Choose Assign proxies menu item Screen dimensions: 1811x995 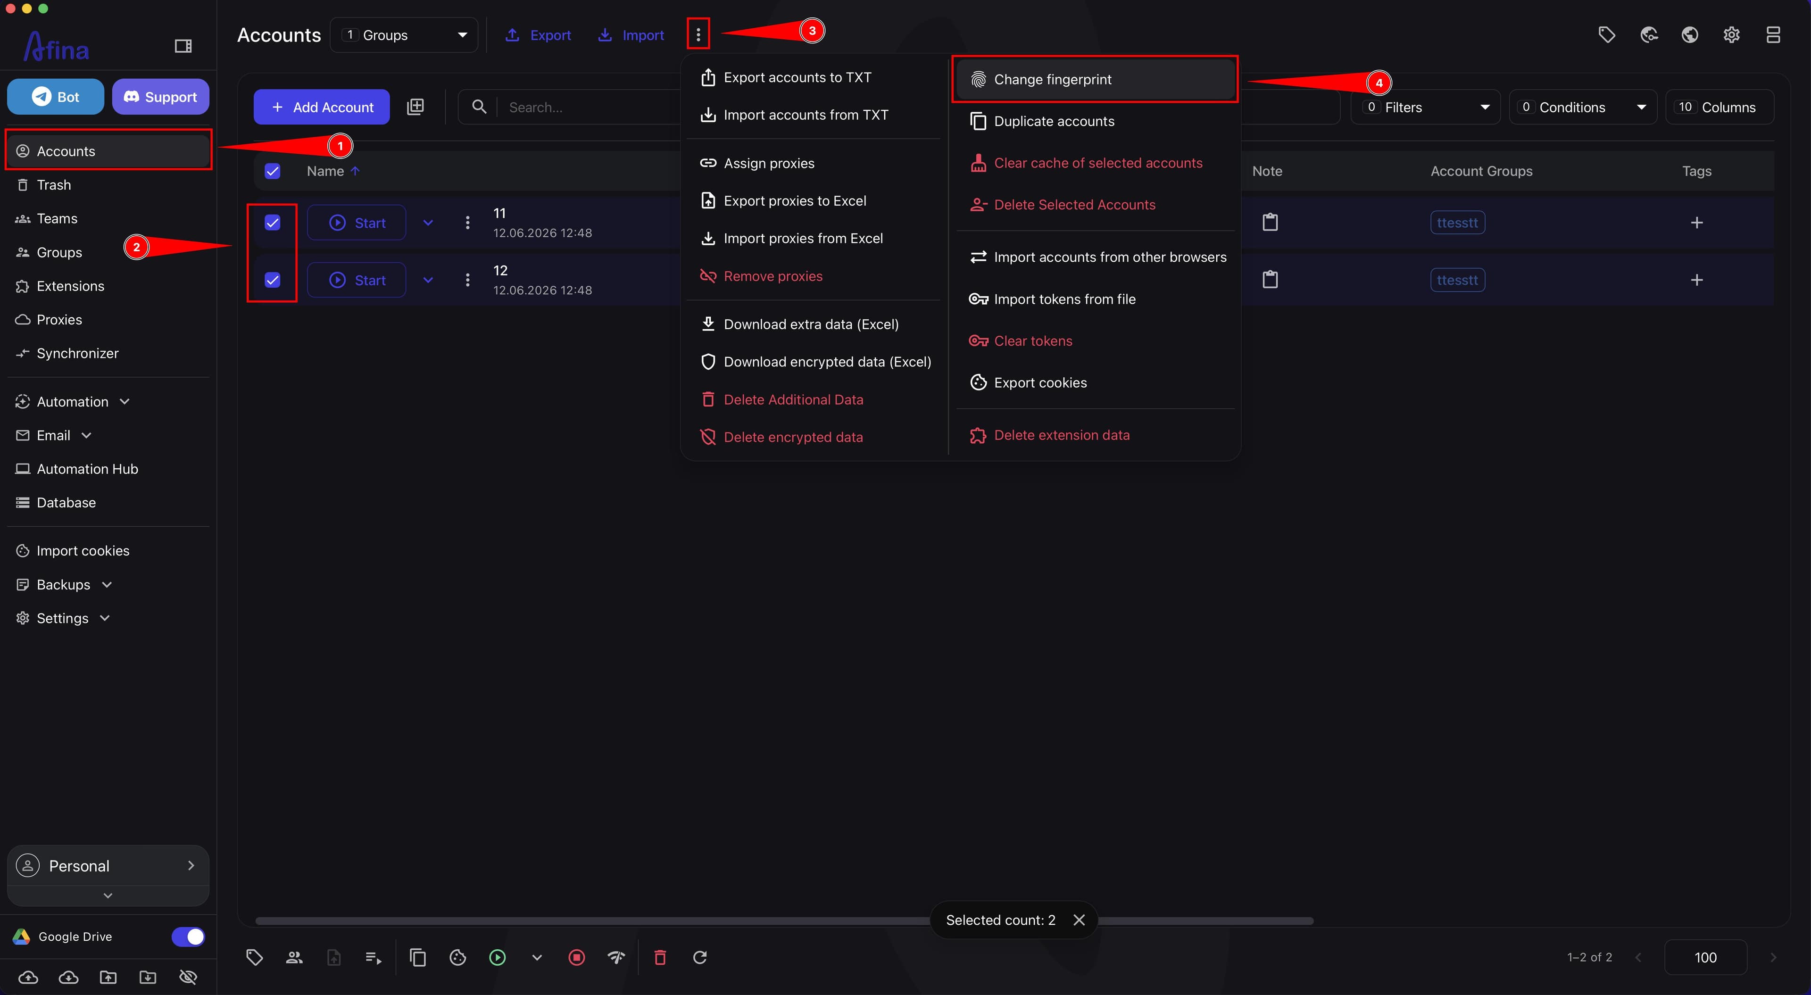(814, 163)
